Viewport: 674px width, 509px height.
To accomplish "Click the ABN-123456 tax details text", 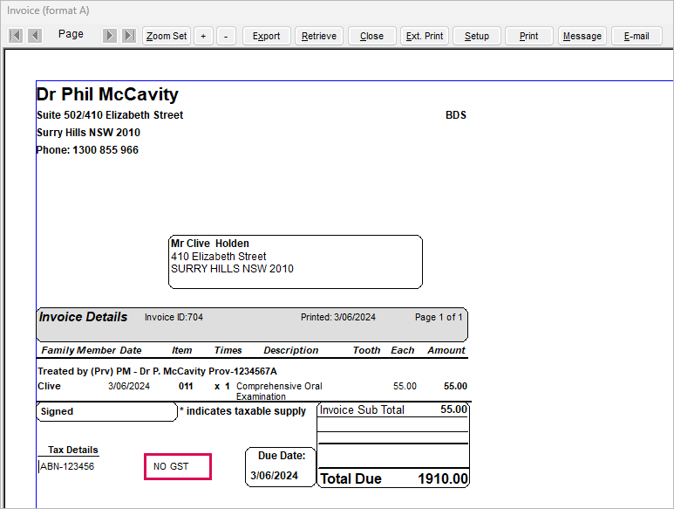I will pos(67,466).
